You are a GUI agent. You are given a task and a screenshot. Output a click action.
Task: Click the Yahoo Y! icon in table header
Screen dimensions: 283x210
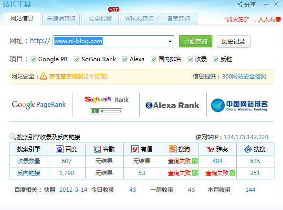[210, 149]
